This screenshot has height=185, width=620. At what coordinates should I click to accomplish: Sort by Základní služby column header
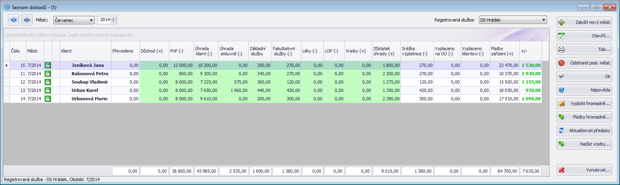click(260, 51)
